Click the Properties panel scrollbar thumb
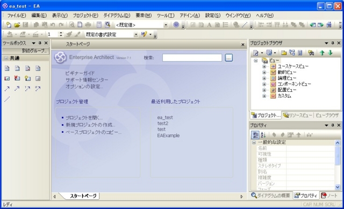 pyautogui.click(x=338, y=155)
